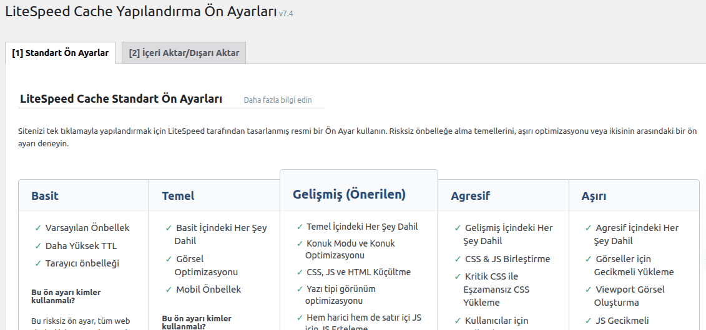
Task: Click the checkmark beside Viewport Görsel Oluşturma
Action: 588,290
